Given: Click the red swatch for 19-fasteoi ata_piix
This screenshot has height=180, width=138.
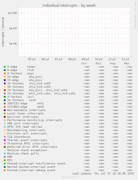Looking at the screenshot, I should coord(5,90).
